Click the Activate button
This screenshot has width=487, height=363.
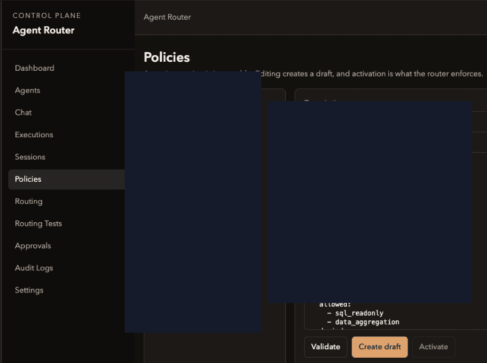pos(434,347)
